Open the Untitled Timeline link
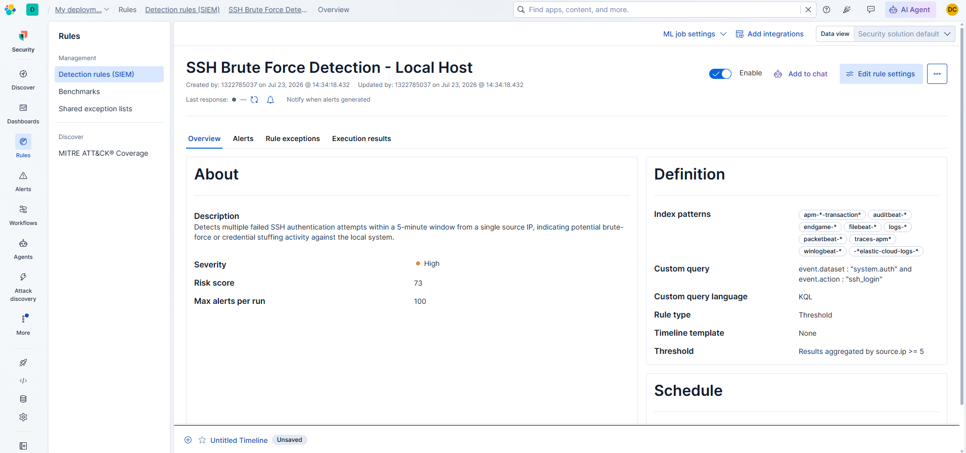Screen dimensions: 966x453 [x=239, y=440]
